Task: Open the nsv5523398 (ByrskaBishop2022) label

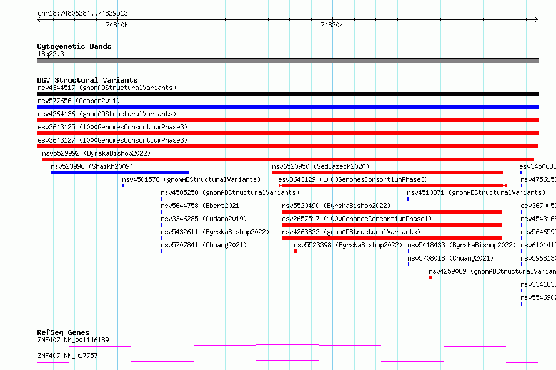Action: pos(348,245)
